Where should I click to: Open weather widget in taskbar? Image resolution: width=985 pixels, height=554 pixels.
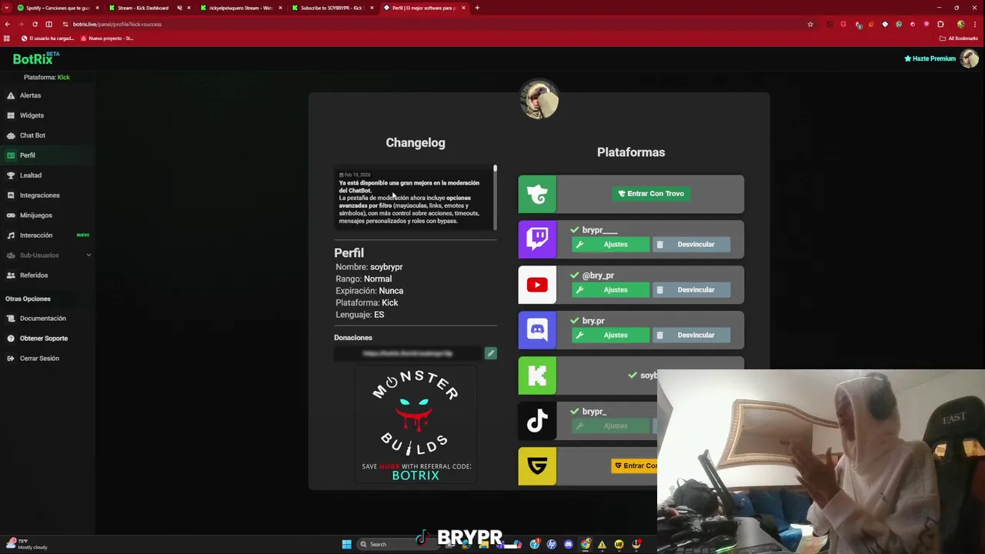(x=27, y=544)
